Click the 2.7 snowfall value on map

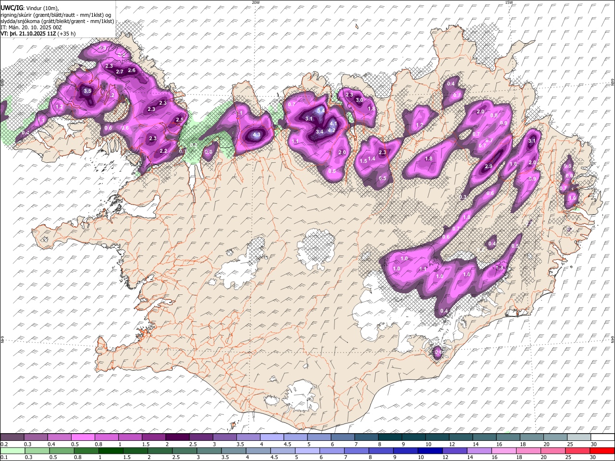(120, 72)
